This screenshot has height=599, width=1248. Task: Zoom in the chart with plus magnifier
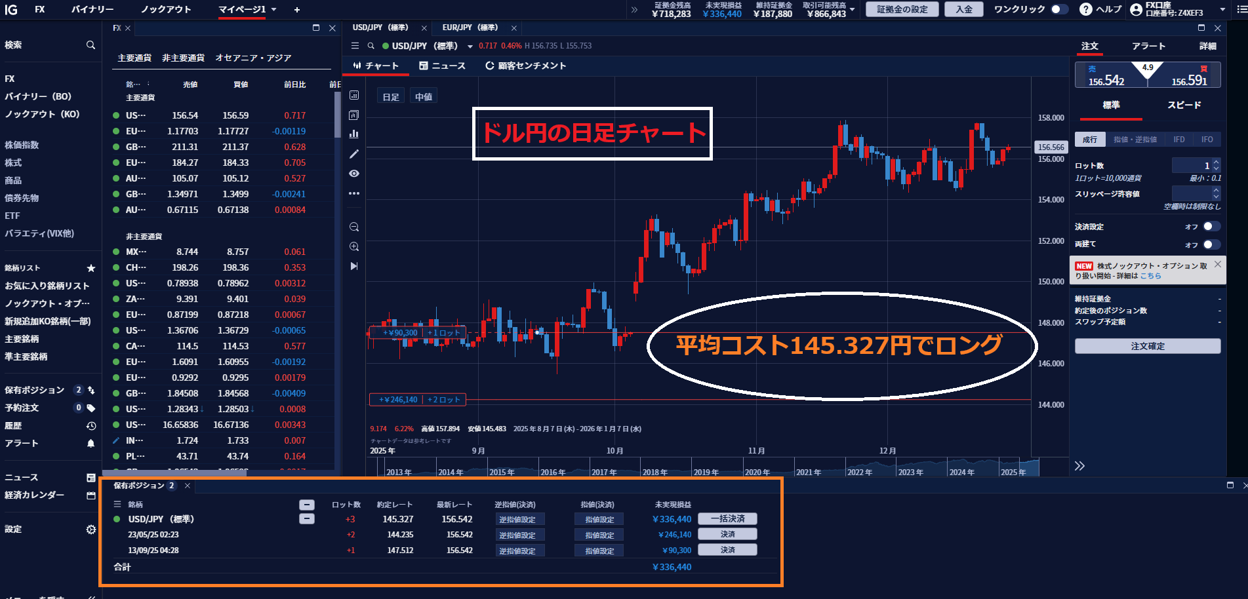(354, 246)
